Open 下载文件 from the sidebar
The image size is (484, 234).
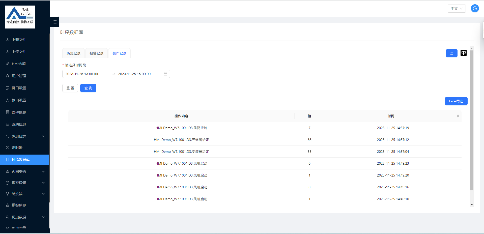pos(19,40)
